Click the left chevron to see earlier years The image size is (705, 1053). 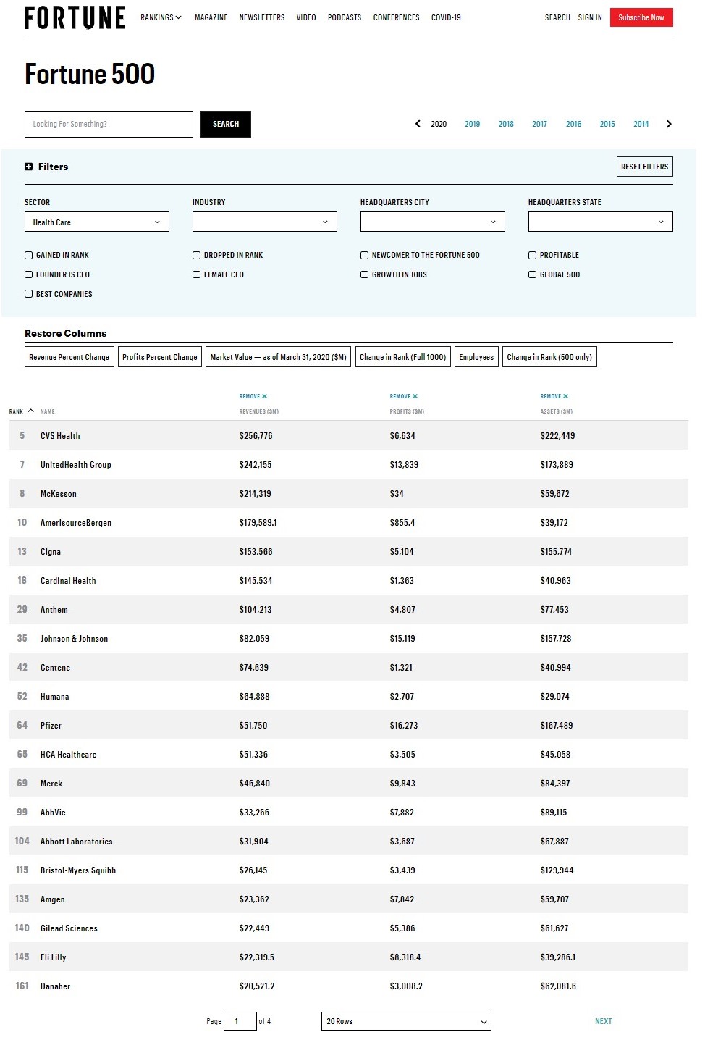pos(418,124)
